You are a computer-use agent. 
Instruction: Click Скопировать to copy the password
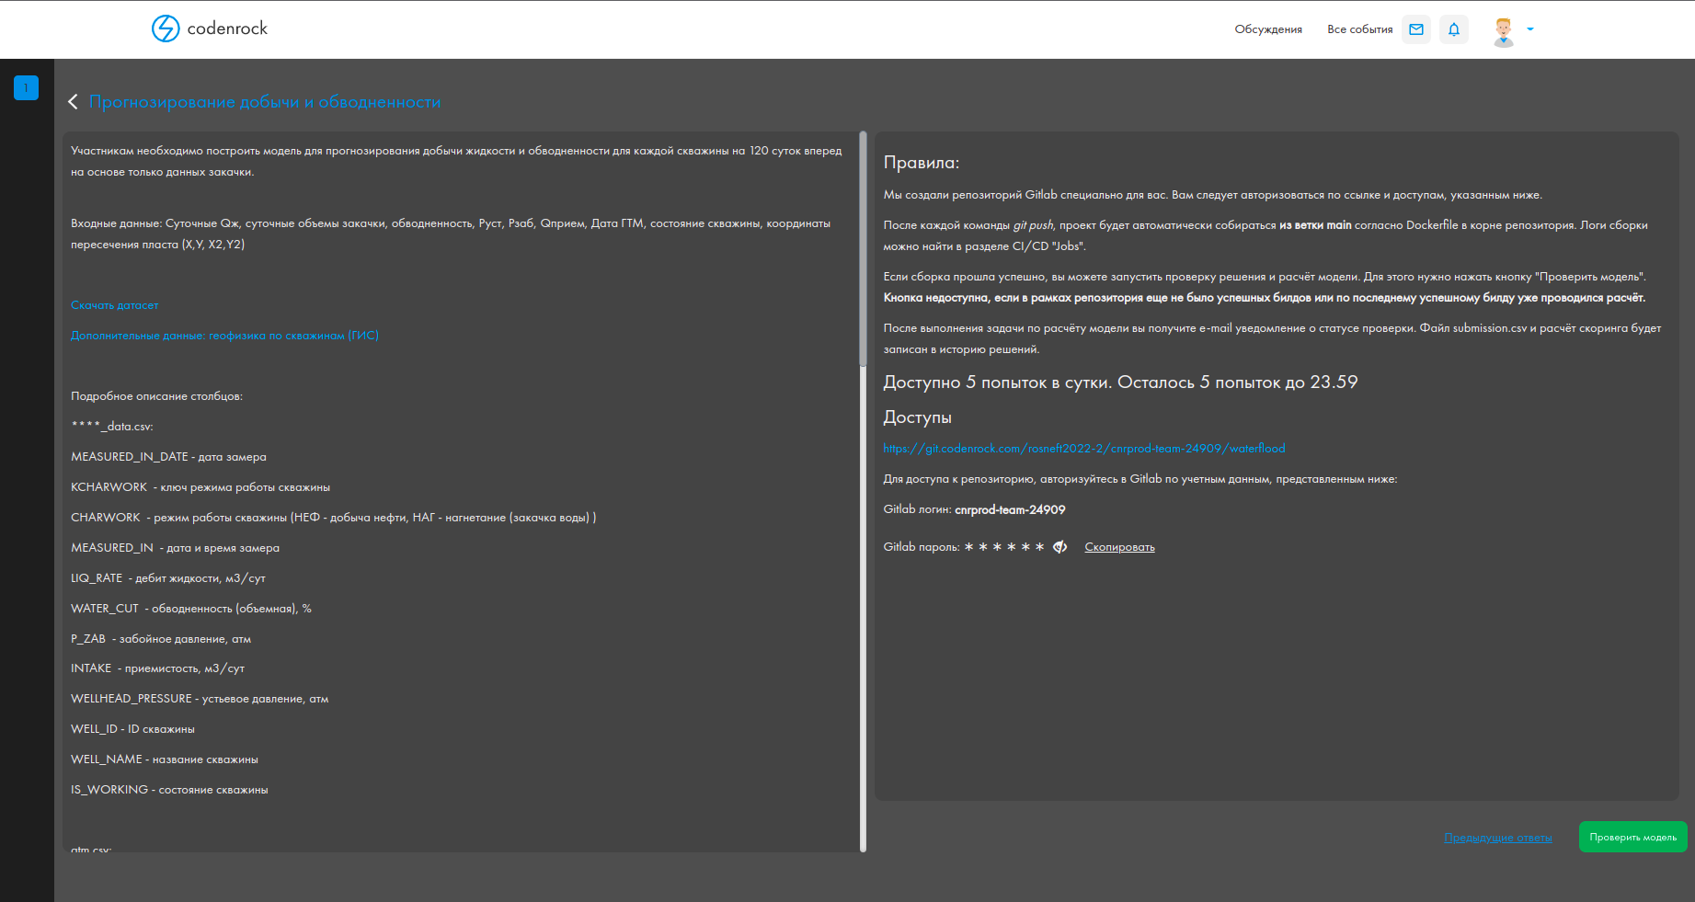[1119, 547]
